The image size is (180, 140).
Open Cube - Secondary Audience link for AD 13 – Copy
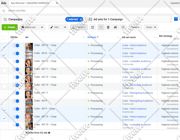tap(137, 85)
